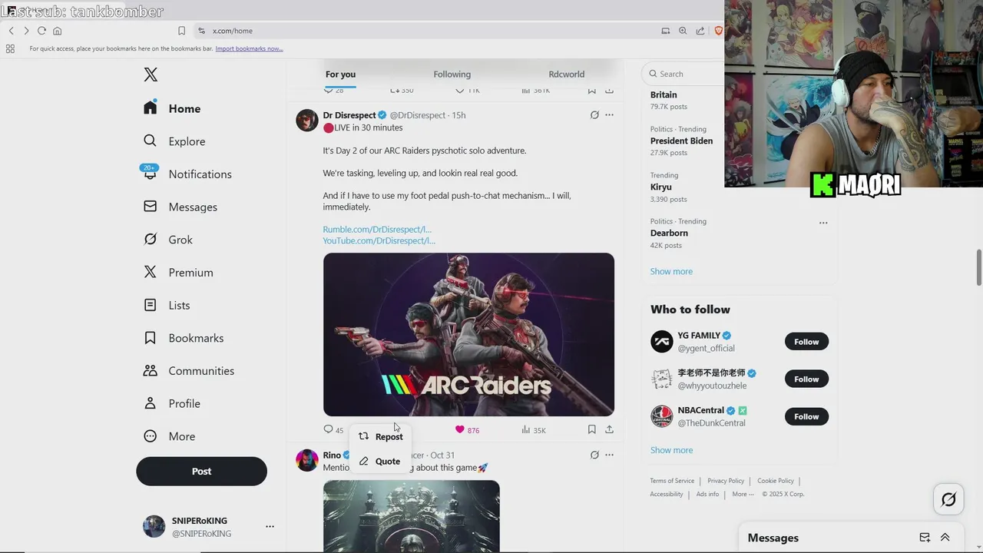Open the Rumble.com/DrDisrespect link

click(377, 230)
